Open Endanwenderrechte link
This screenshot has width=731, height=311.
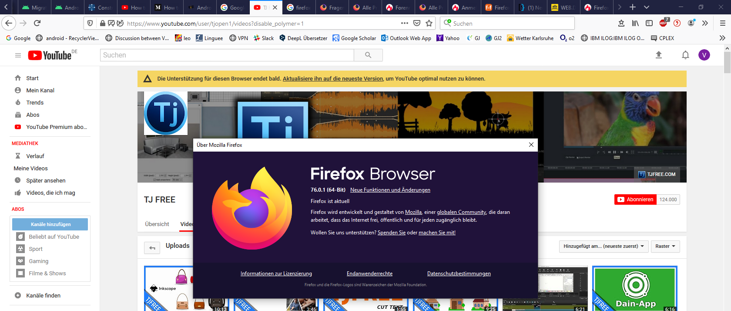click(x=369, y=274)
